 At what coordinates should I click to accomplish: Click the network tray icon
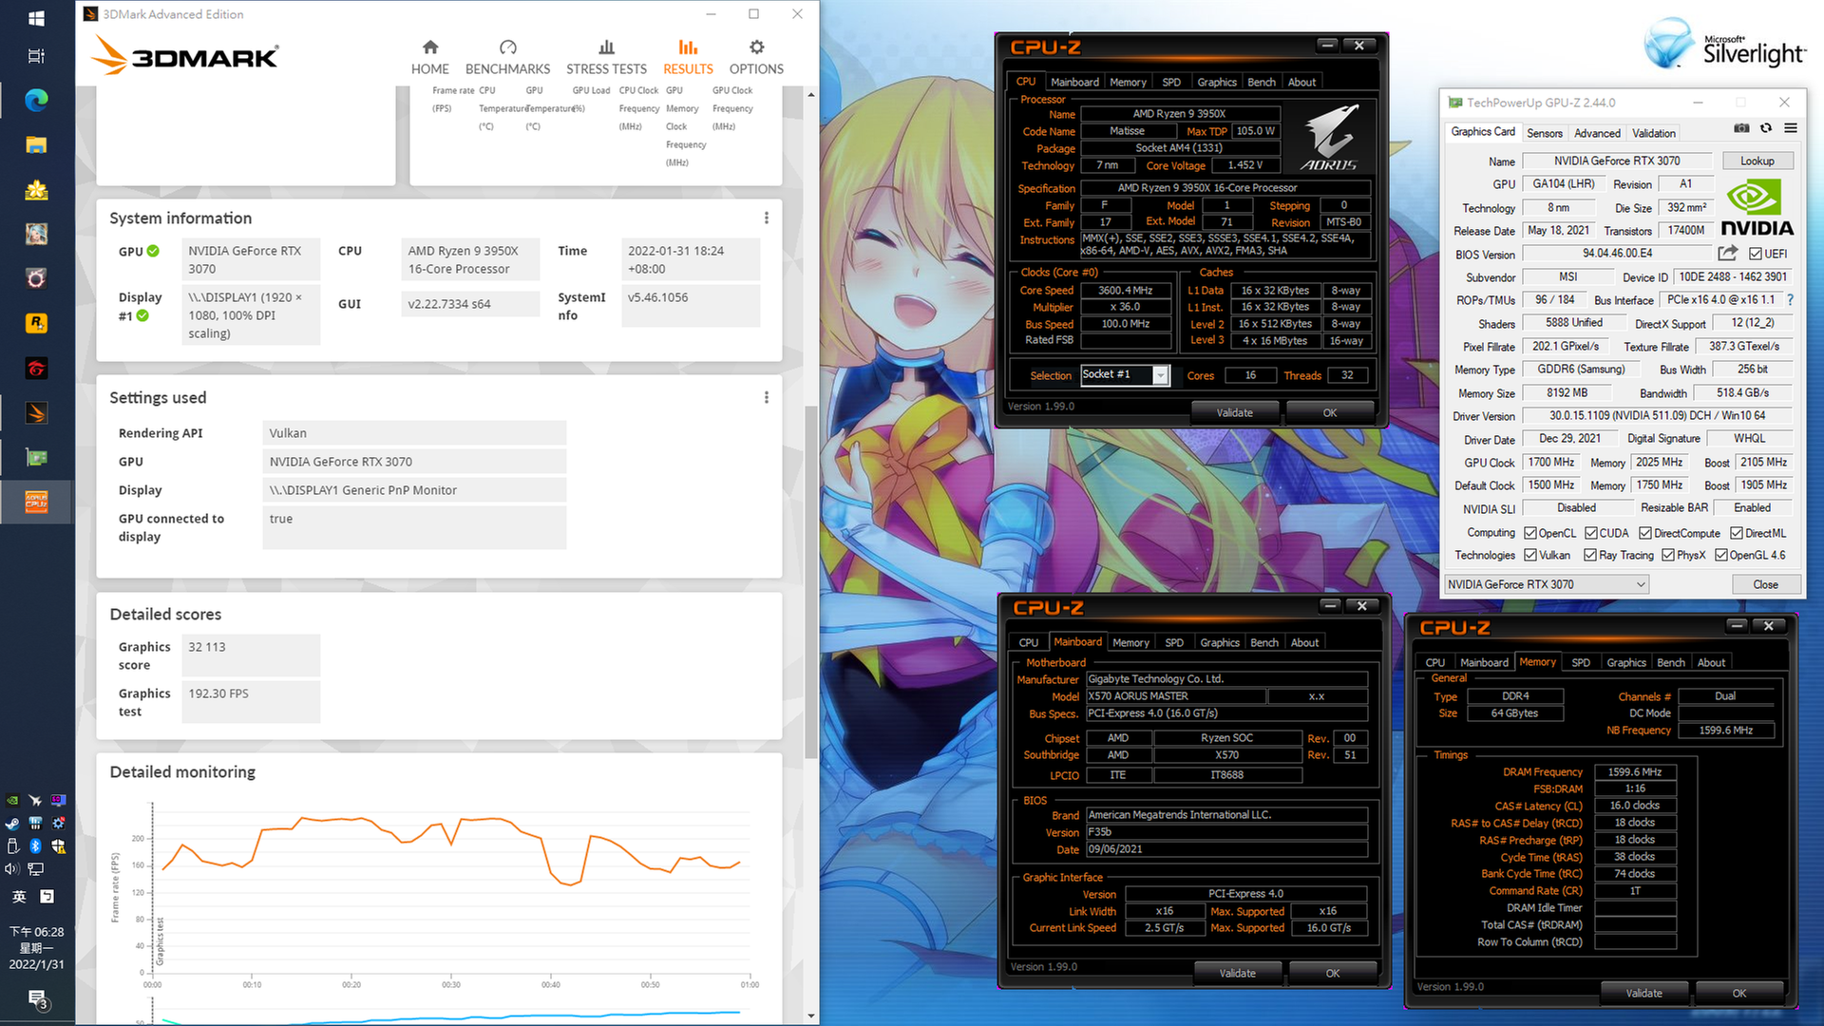click(35, 869)
